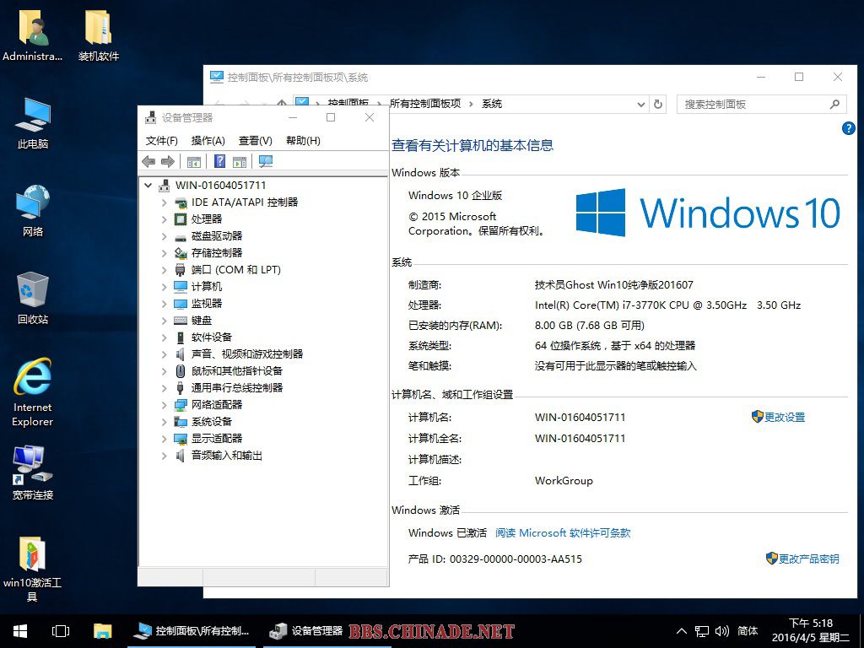Image resolution: width=864 pixels, height=648 pixels.
Task: Click the scan for hardware changes icon
Action: [x=266, y=161]
